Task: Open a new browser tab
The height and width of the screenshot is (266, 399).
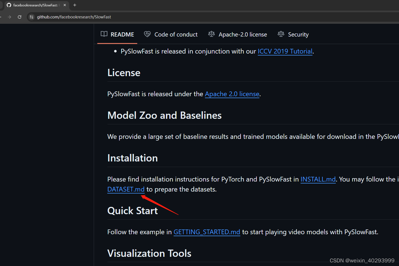Action: click(x=75, y=5)
